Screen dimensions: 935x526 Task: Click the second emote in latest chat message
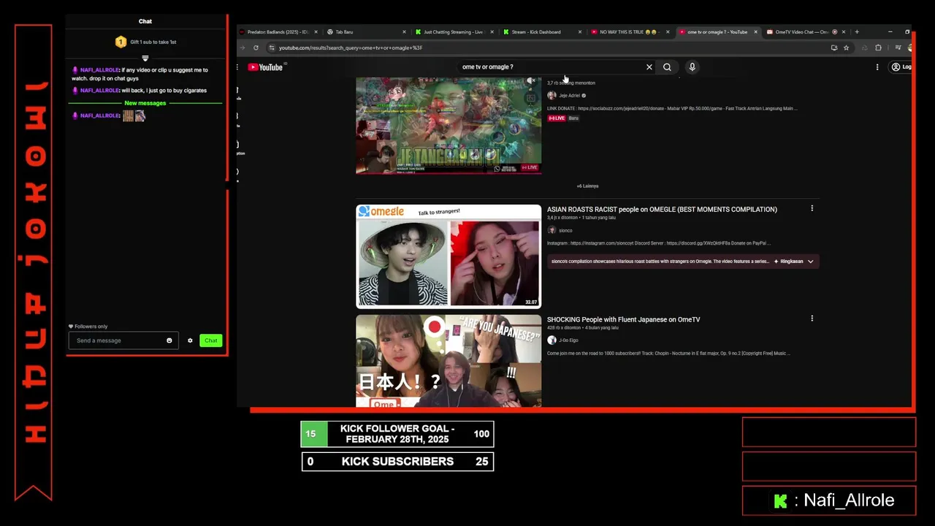(x=140, y=115)
